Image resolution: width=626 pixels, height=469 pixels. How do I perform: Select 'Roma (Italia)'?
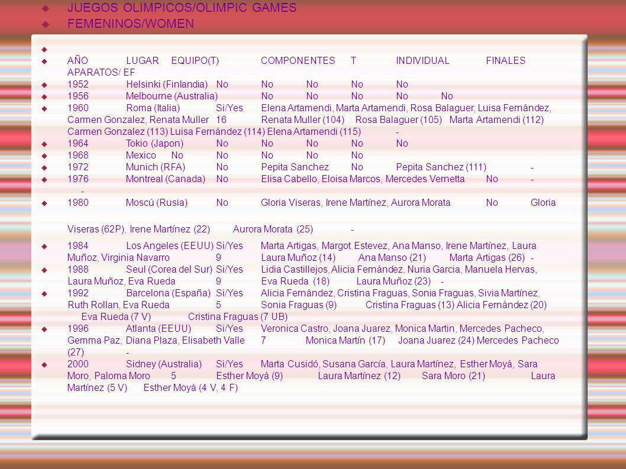[153, 108]
